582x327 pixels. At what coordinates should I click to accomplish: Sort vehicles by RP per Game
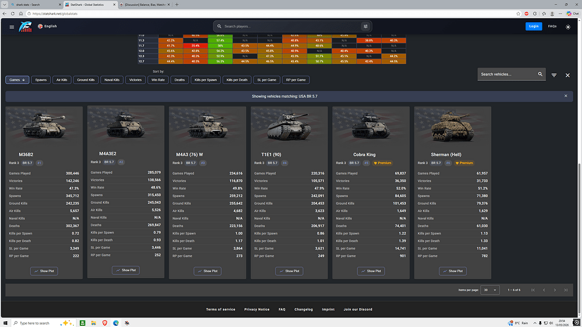point(296,80)
